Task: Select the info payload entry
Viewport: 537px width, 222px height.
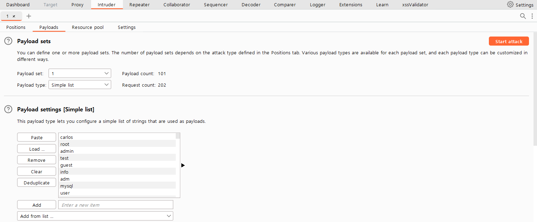Action: pyautogui.click(x=117, y=172)
